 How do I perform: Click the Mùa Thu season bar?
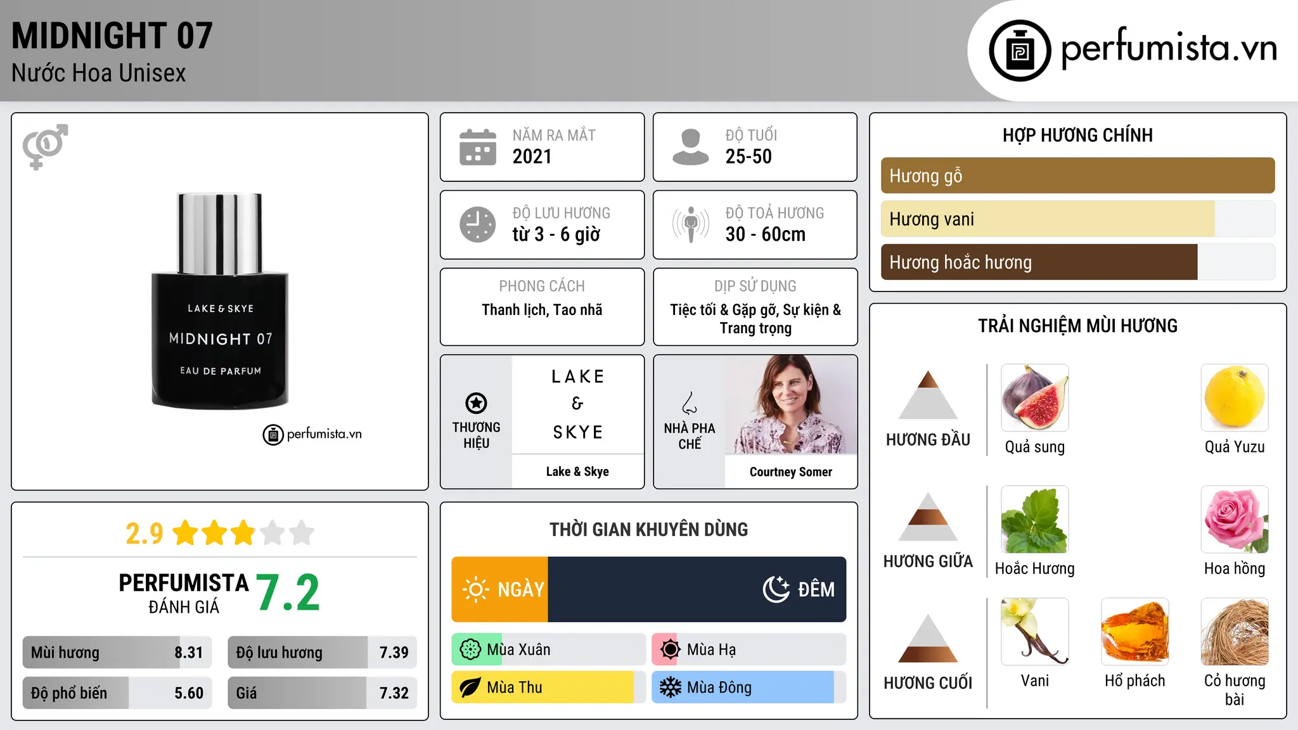point(549,688)
